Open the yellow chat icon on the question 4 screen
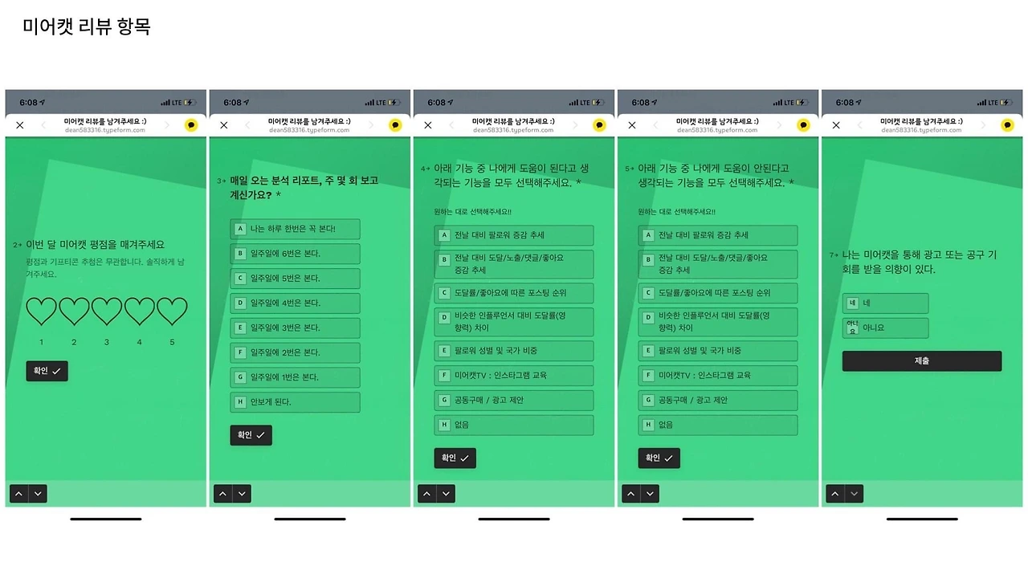The image size is (1028, 578). click(x=599, y=125)
